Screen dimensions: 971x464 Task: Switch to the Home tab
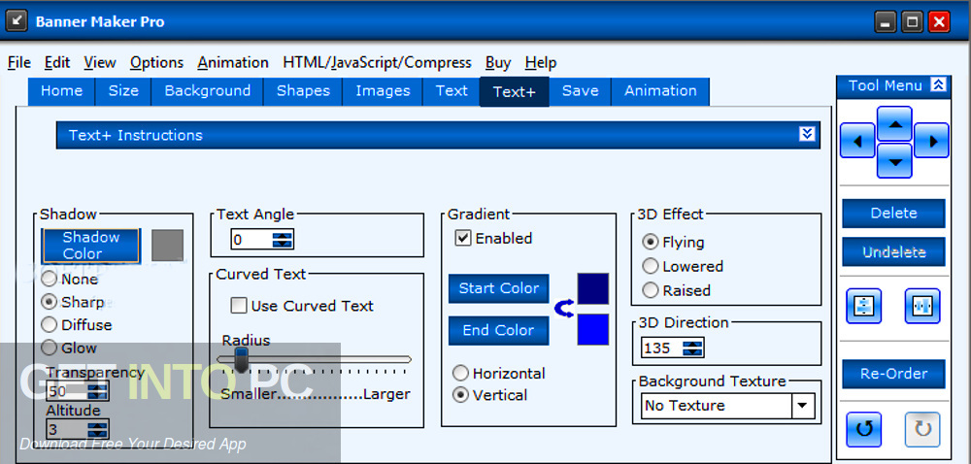(61, 91)
